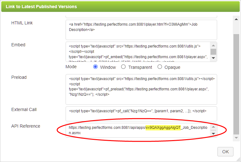Enable the Opaque mode radio button
This screenshot has height=162, width=241.
(160, 67)
